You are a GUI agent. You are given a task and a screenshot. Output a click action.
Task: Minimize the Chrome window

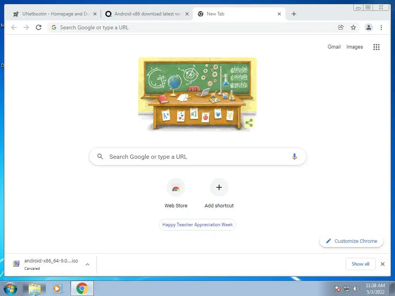coord(358,8)
